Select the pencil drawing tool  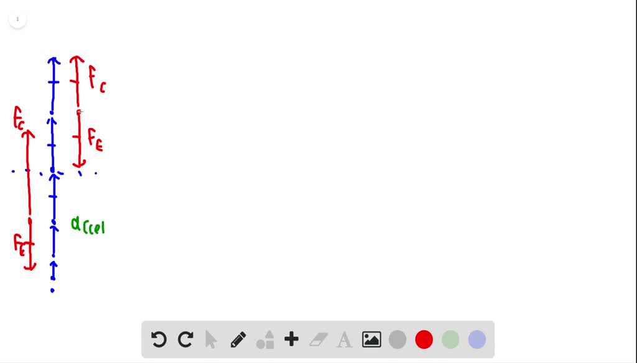click(x=238, y=339)
